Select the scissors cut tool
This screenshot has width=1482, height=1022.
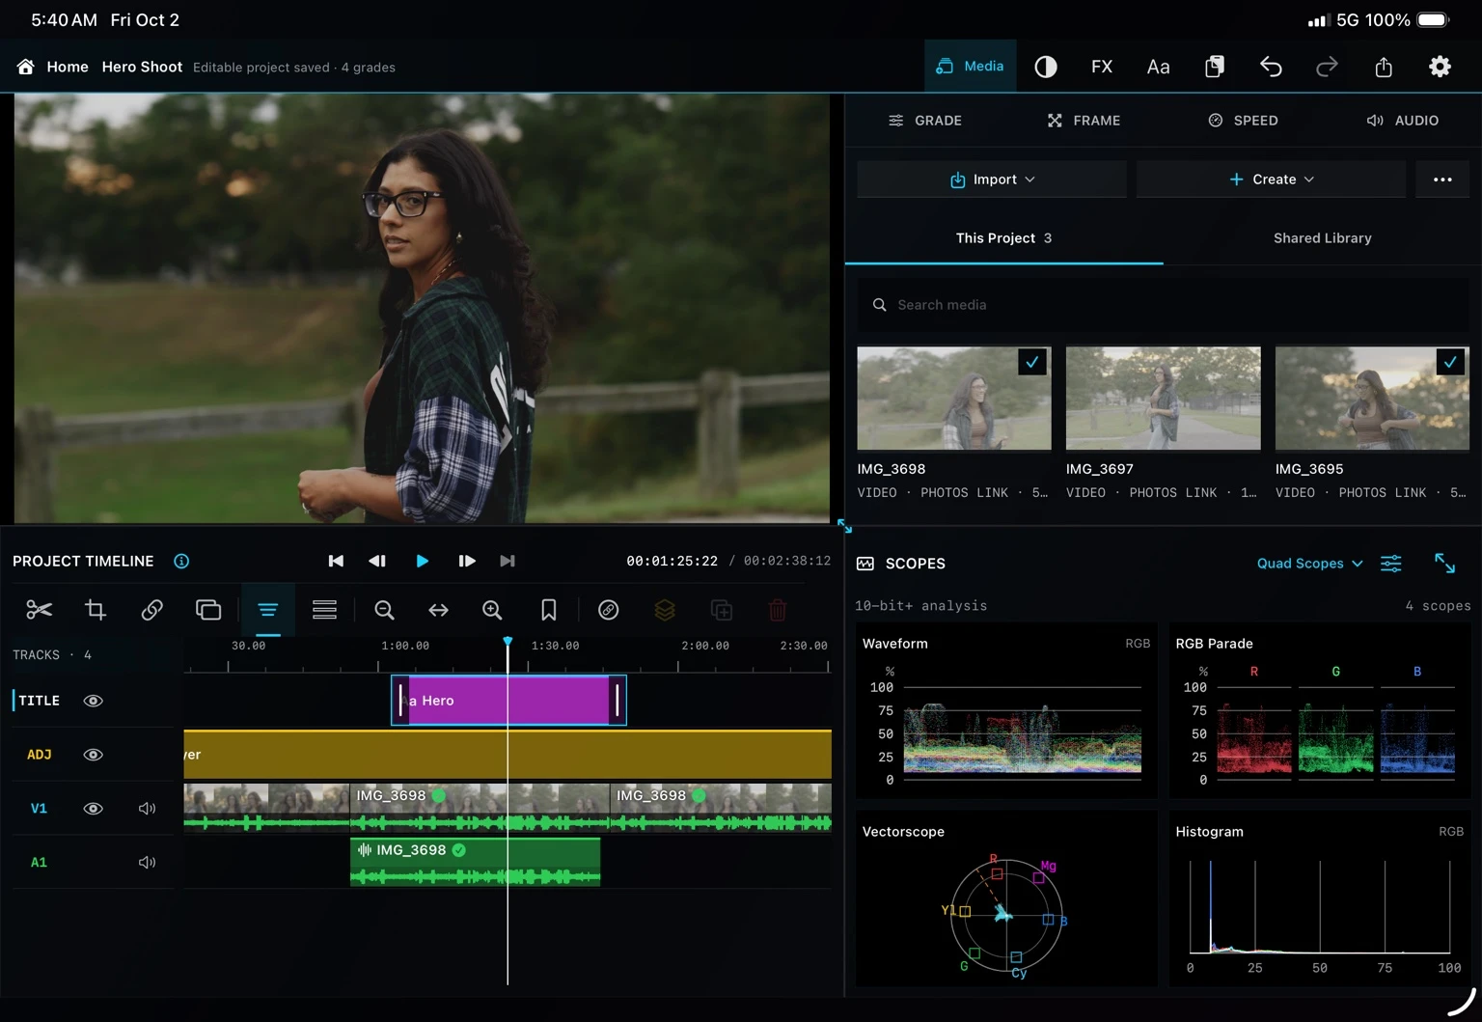tap(39, 610)
